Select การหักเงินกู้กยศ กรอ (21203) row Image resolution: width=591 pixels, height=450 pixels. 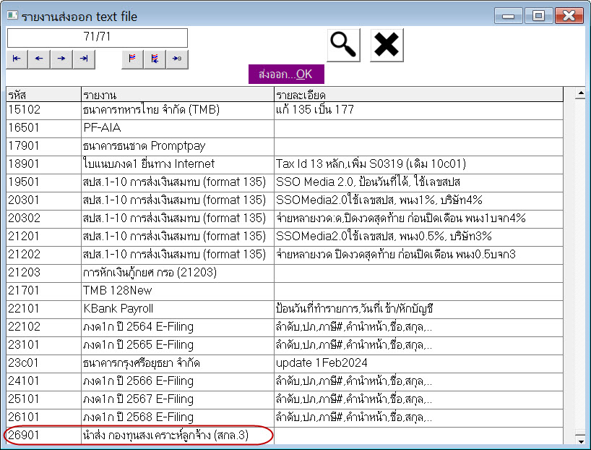[285, 273]
